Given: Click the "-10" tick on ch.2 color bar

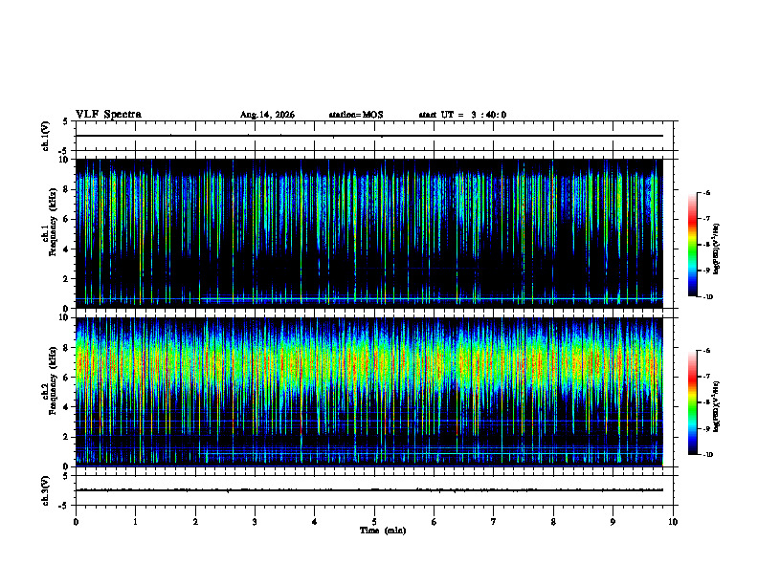Looking at the screenshot, I should pos(708,455).
